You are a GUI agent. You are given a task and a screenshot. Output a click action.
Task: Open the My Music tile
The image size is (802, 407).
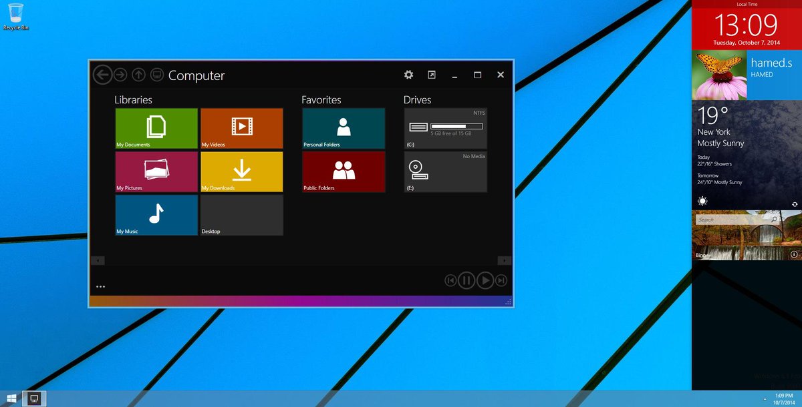pyautogui.click(x=156, y=215)
